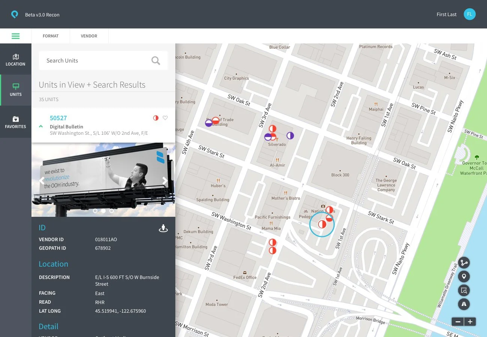
Task: Click Geopath ID value 678902
Action: tap(103, 248)
